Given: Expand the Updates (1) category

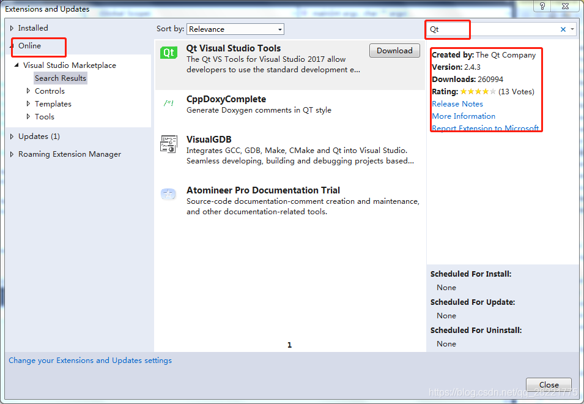Looking at the screenshot, I should 12,137.
